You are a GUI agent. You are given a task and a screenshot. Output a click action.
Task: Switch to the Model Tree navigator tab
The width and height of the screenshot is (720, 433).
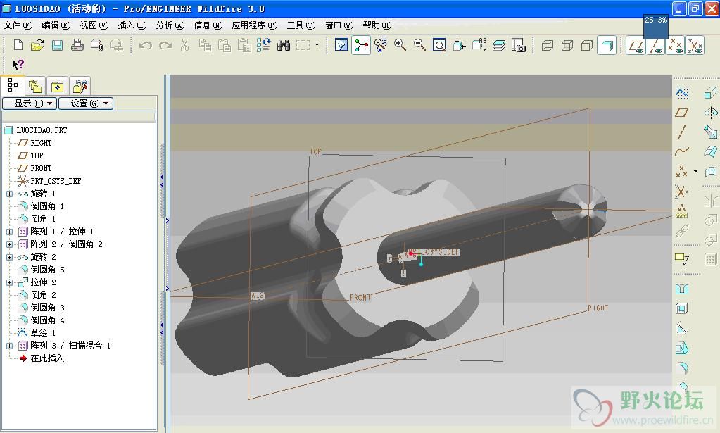(13, 85)
